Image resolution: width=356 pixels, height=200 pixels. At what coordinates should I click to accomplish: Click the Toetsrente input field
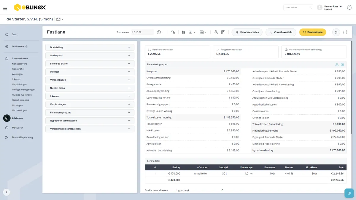click(142, 32)
